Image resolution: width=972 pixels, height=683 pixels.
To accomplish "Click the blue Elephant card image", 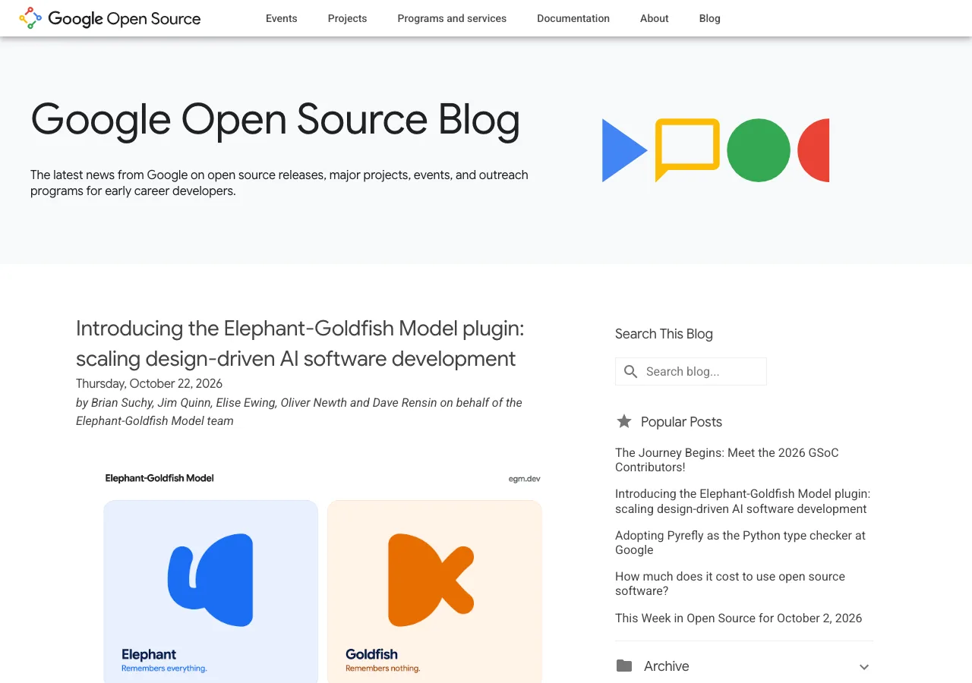I will tap(211, 591).
